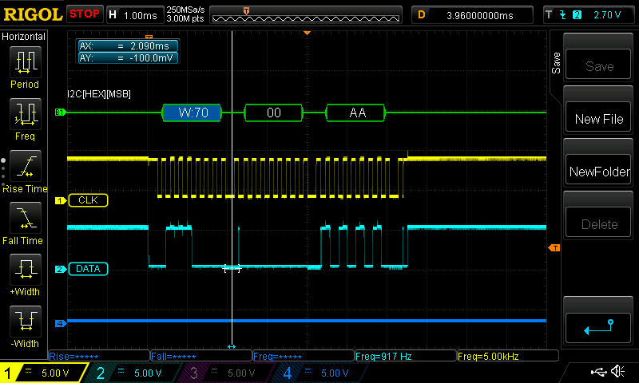Screen dimensions: 639x383
Task: Click the 00 decoded data packet
Action: [273, 113]
